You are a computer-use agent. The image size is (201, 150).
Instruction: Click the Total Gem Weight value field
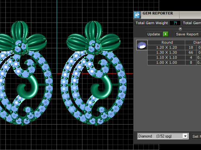pos(175,23)
